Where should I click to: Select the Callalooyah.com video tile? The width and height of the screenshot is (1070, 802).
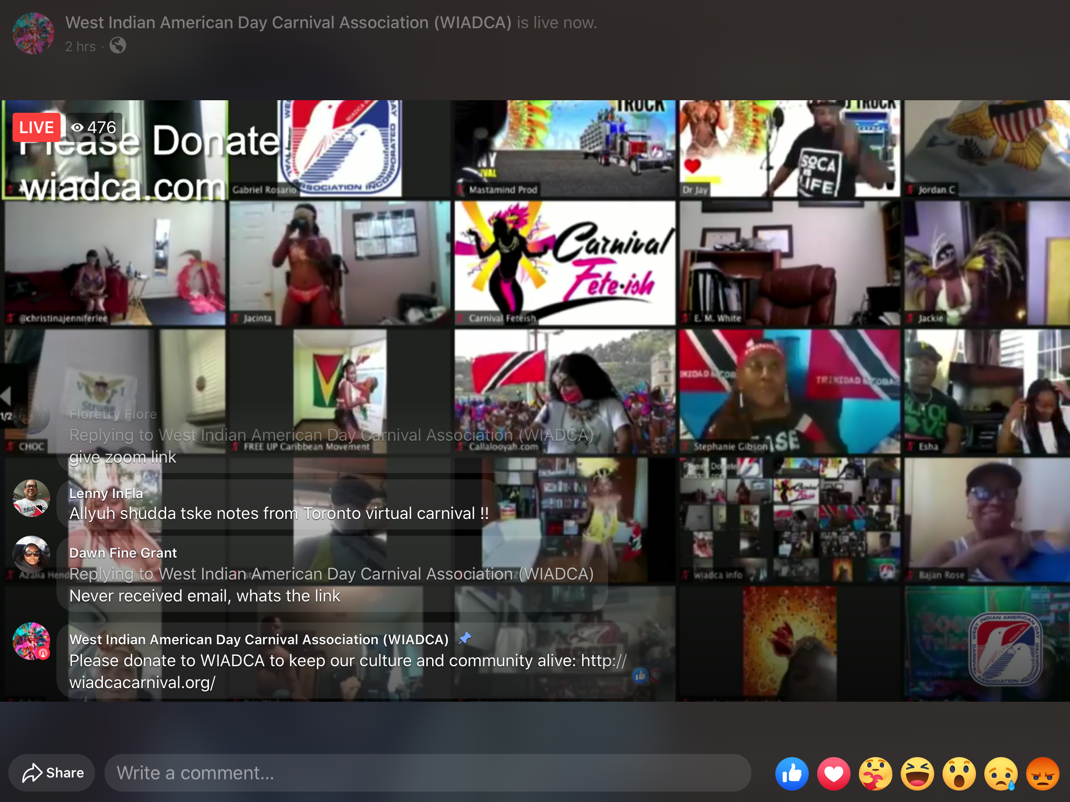565,392
